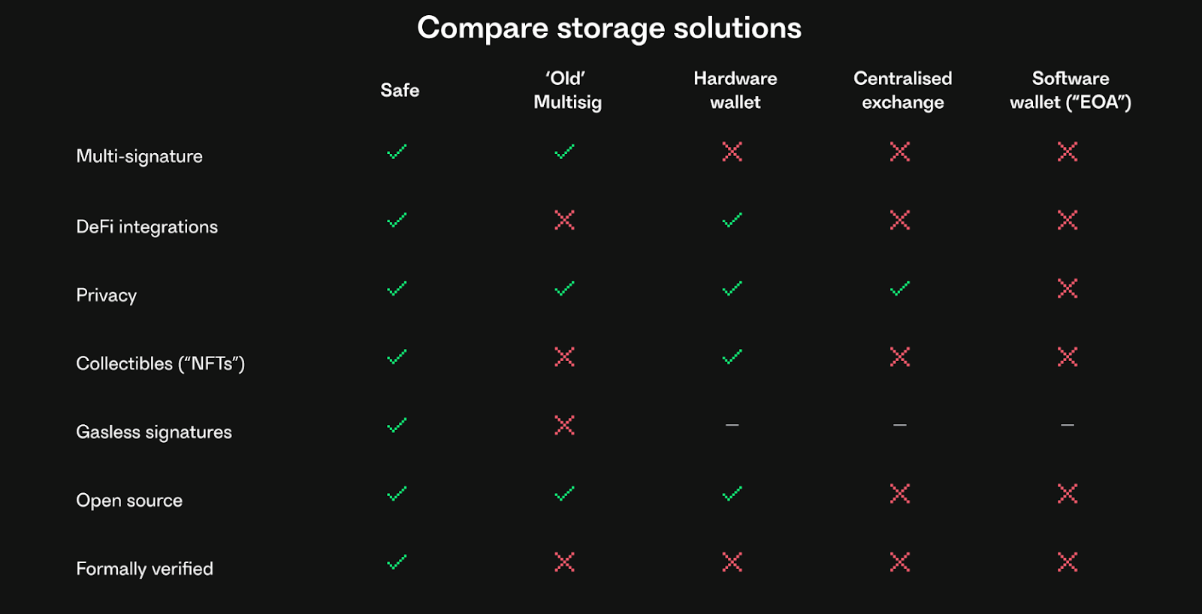Click Old Multisig's Gasless signatures red cross
Viewport: 1202px width, 614px height.
pyautogui.click(x=564, y=425)
